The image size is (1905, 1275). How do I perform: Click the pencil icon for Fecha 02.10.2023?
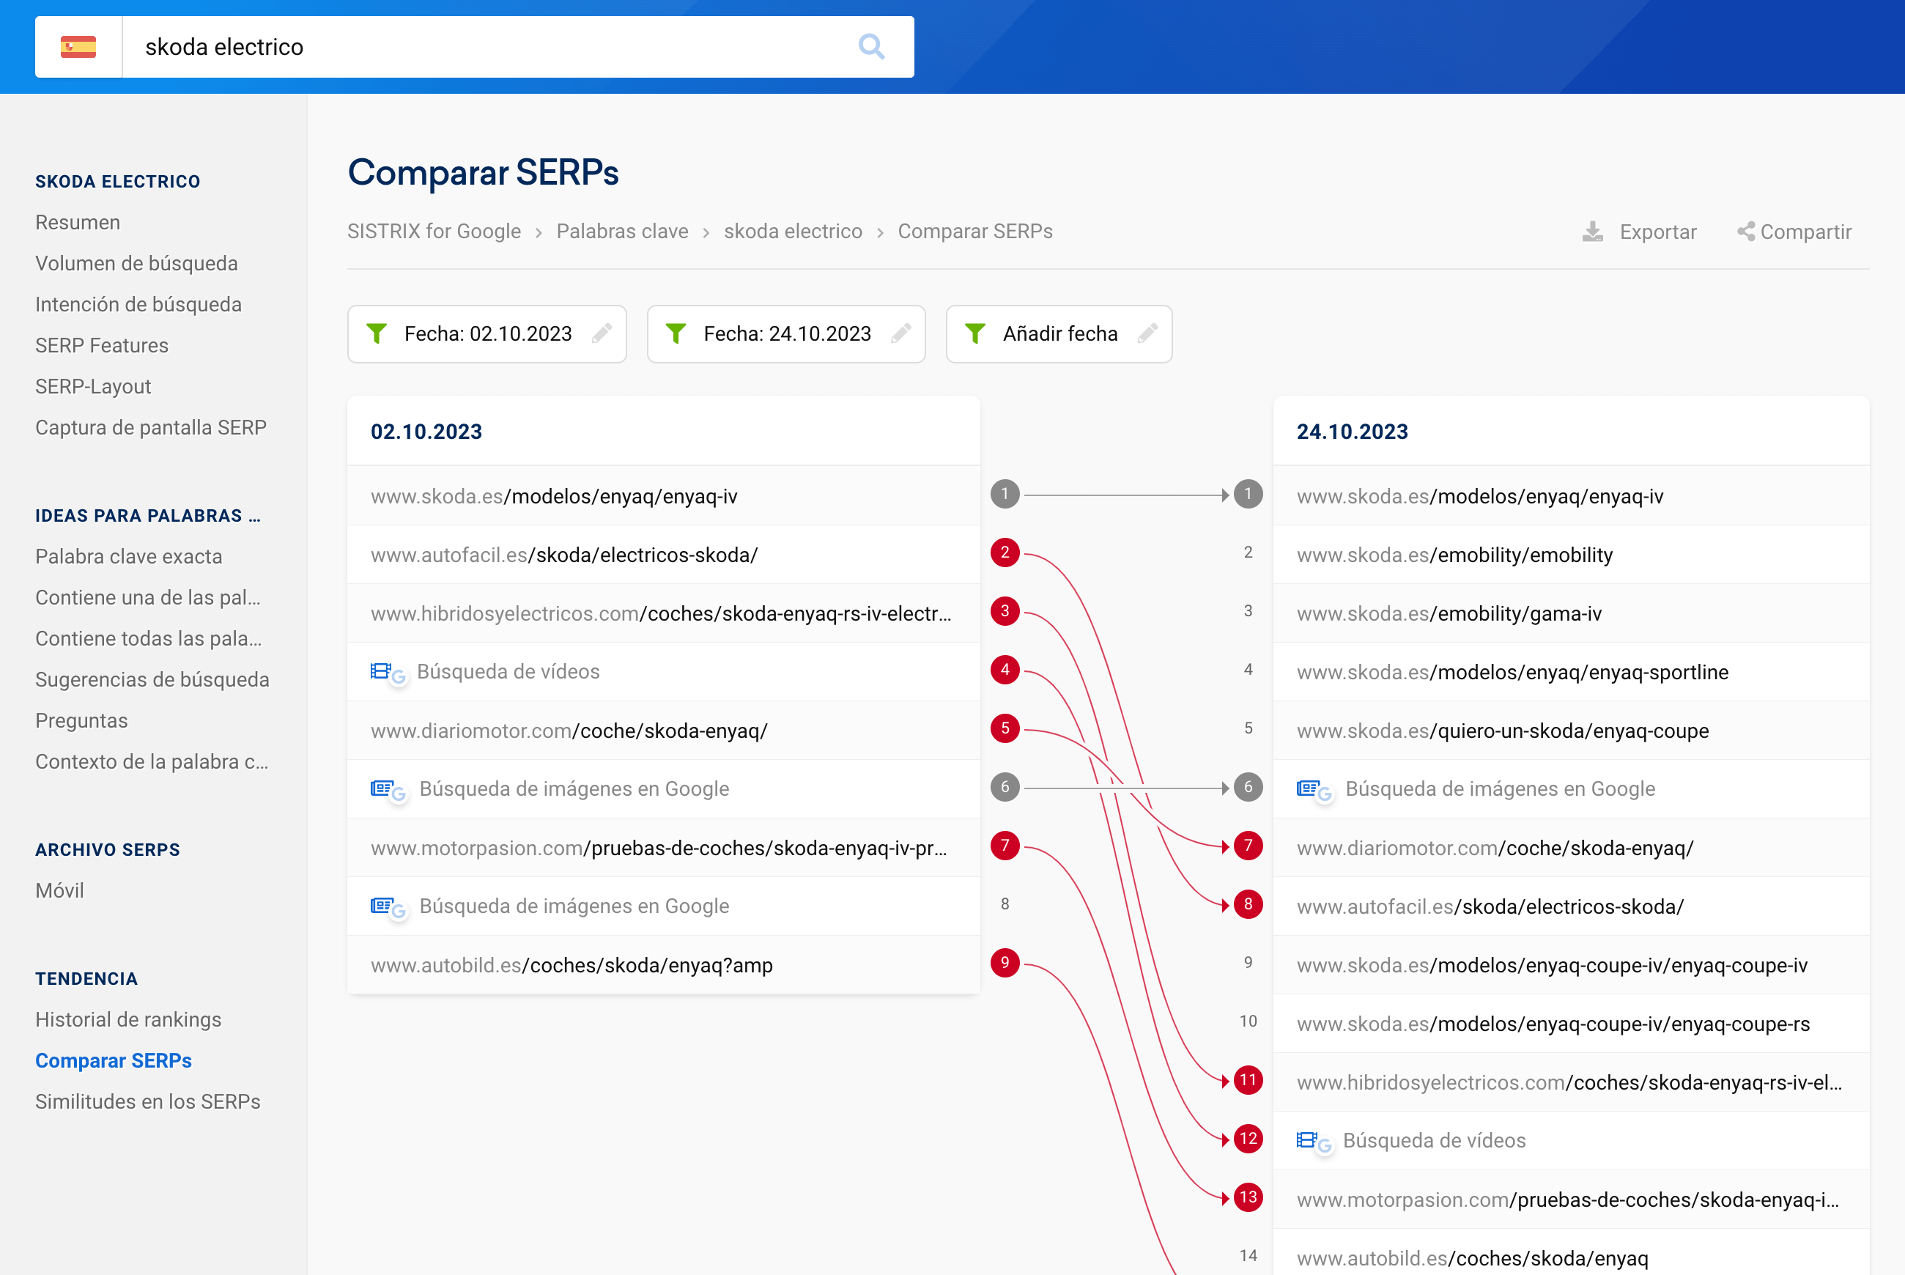tap(602, 333)
